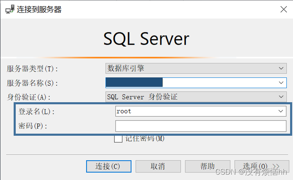Click the 登录名 field containing root
Screen dimensions: 293x180
click(x=201, y=111)
